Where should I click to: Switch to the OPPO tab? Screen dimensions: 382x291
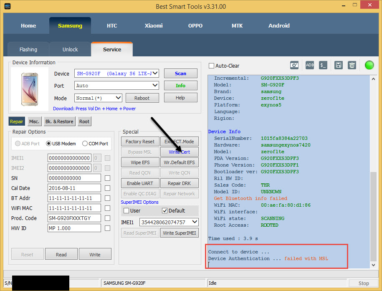click(195, 25)
